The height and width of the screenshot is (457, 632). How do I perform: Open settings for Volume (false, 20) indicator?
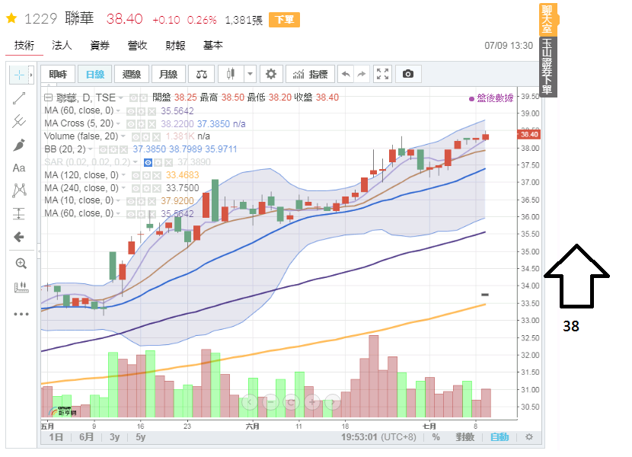[145, 137]
